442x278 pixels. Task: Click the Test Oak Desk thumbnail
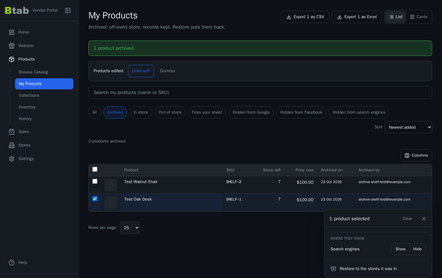click(111, 202)
